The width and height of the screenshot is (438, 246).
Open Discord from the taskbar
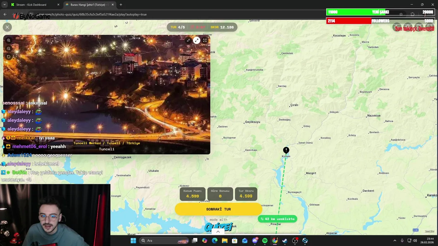click(255, 241)
